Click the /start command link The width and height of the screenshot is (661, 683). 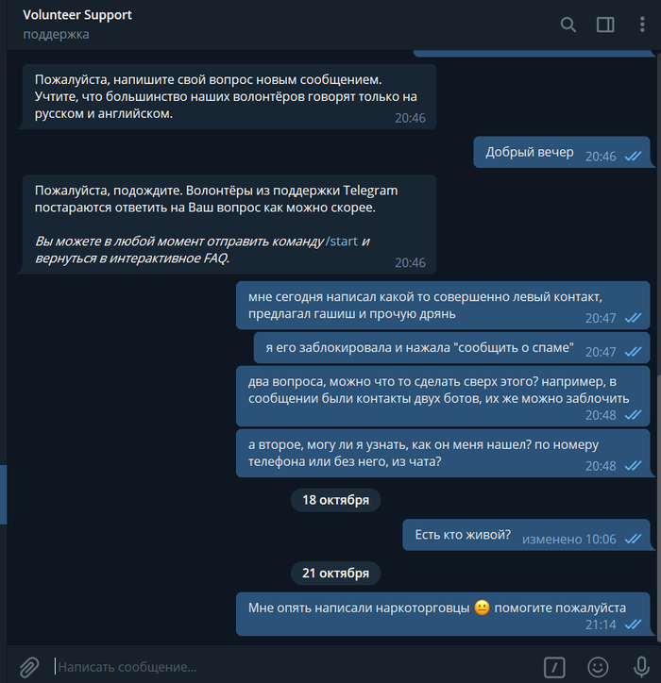(342, 241)
